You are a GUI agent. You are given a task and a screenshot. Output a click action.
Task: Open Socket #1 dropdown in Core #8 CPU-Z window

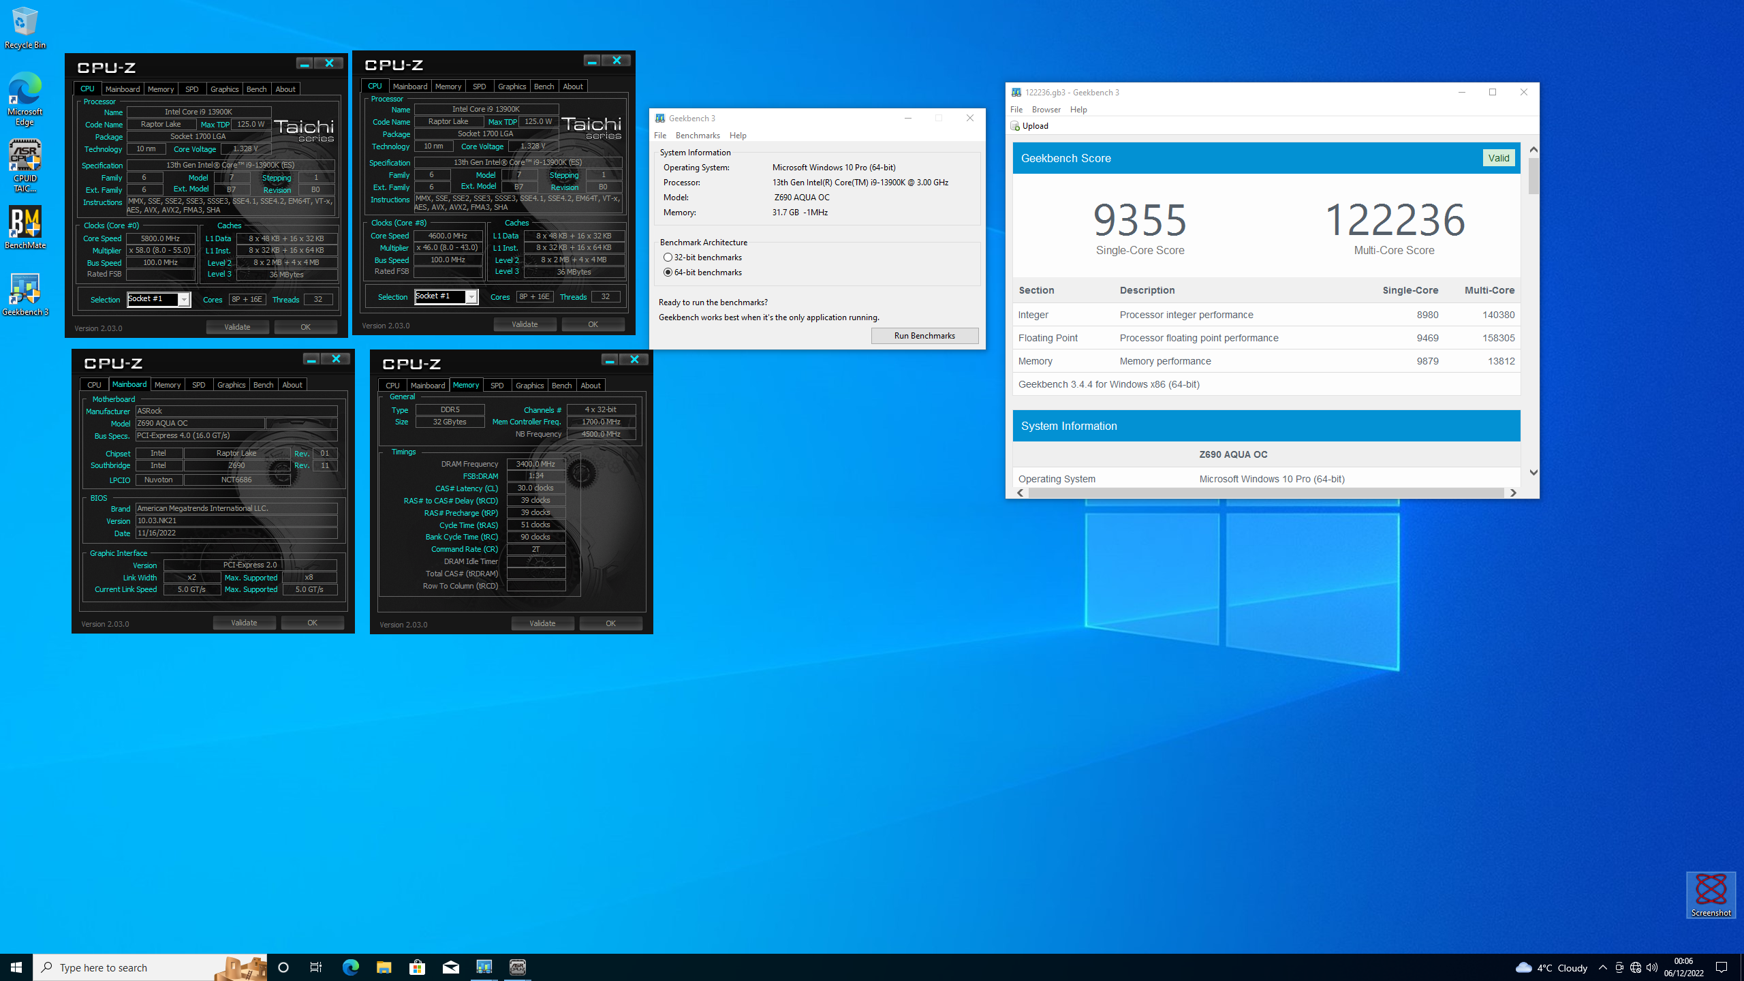(x=446, y=296)
